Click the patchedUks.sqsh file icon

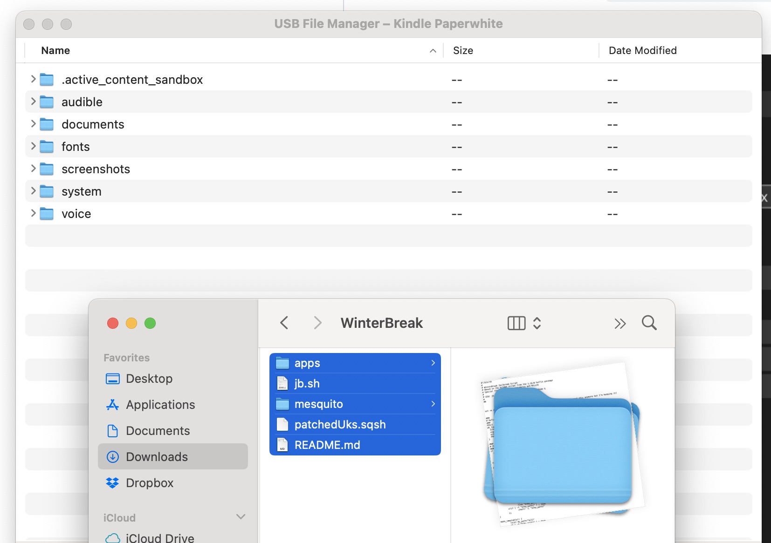click(x=282, y=424)
